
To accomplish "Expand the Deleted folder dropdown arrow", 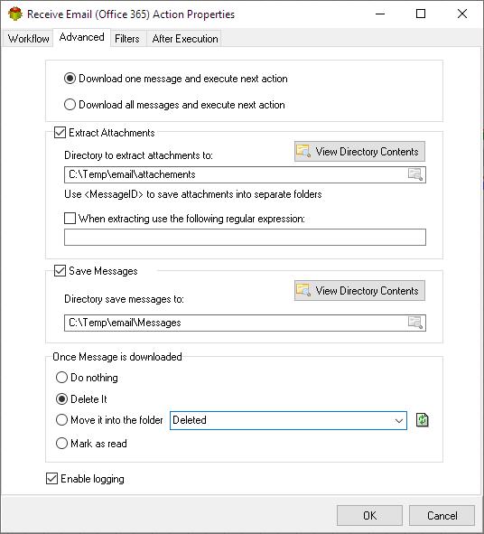I will 399,420.
